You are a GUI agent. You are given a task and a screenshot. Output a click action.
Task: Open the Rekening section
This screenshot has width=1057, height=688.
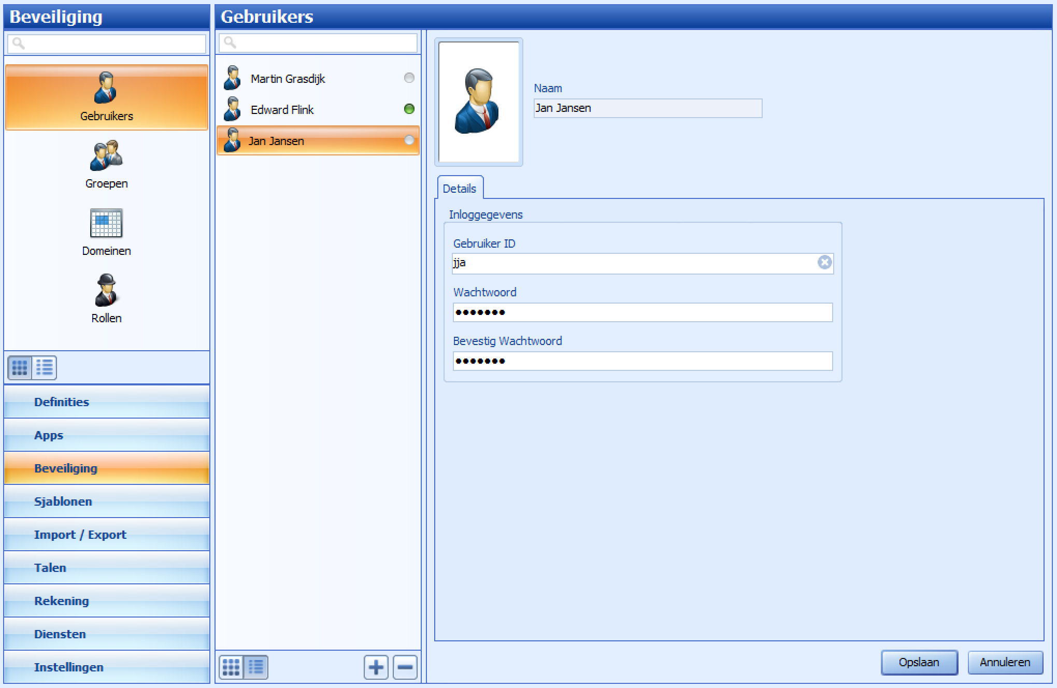[x=106, y=601]
